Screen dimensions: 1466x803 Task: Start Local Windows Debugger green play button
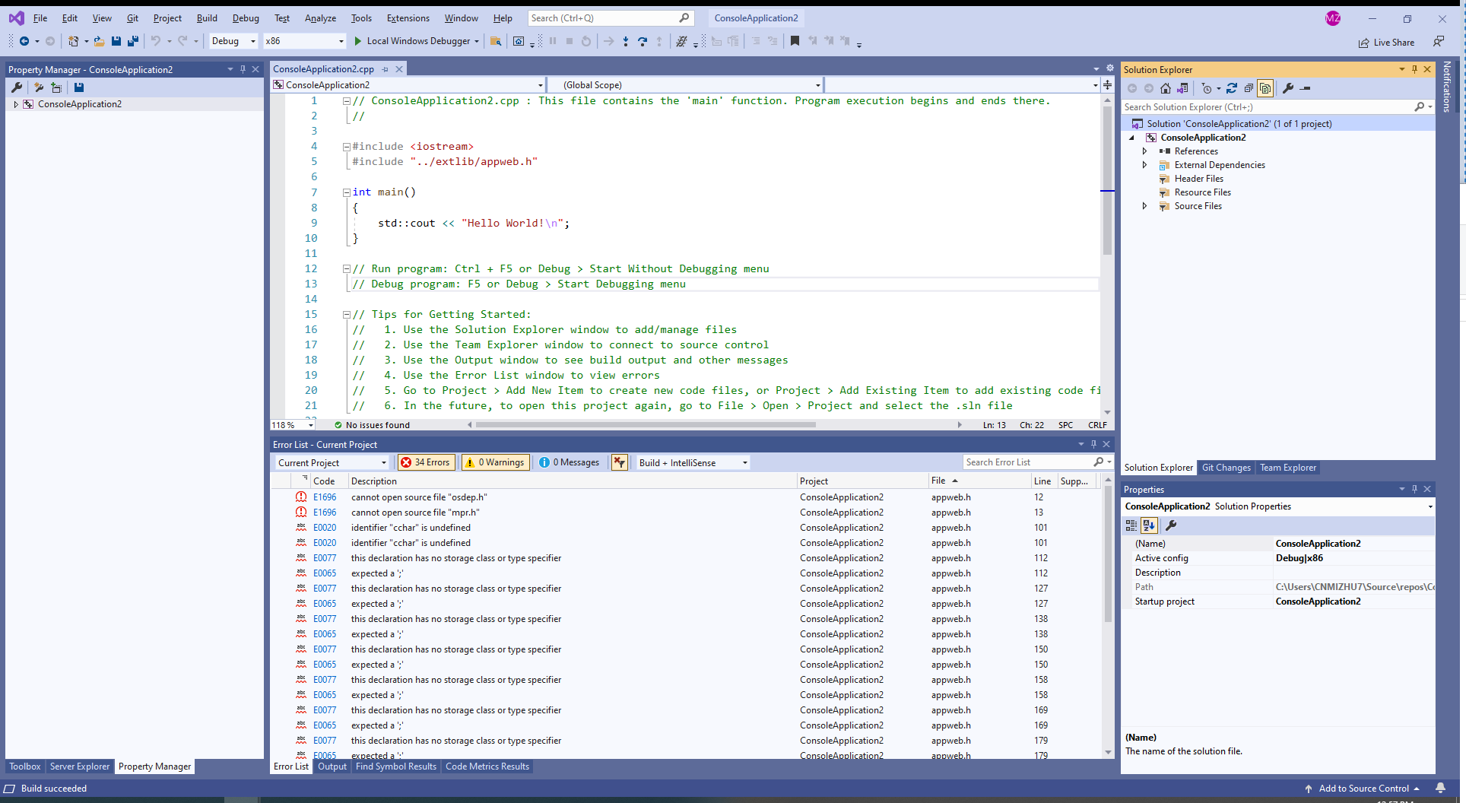click(x=358, y=41)
